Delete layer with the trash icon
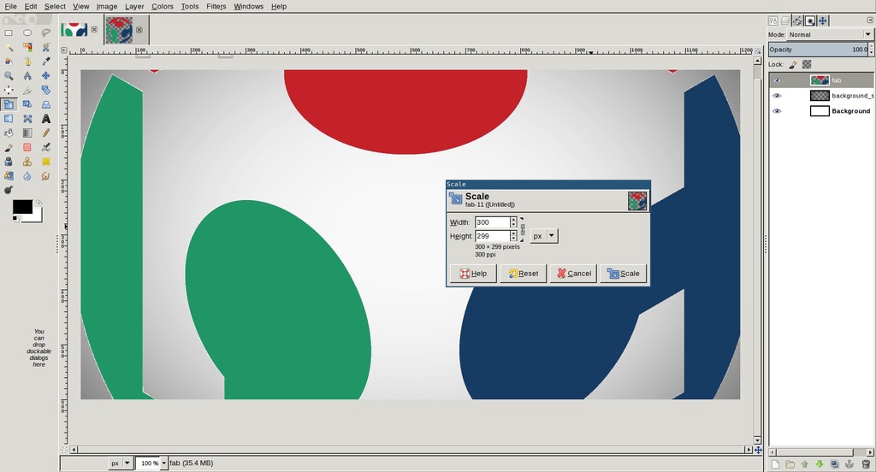 866,464
